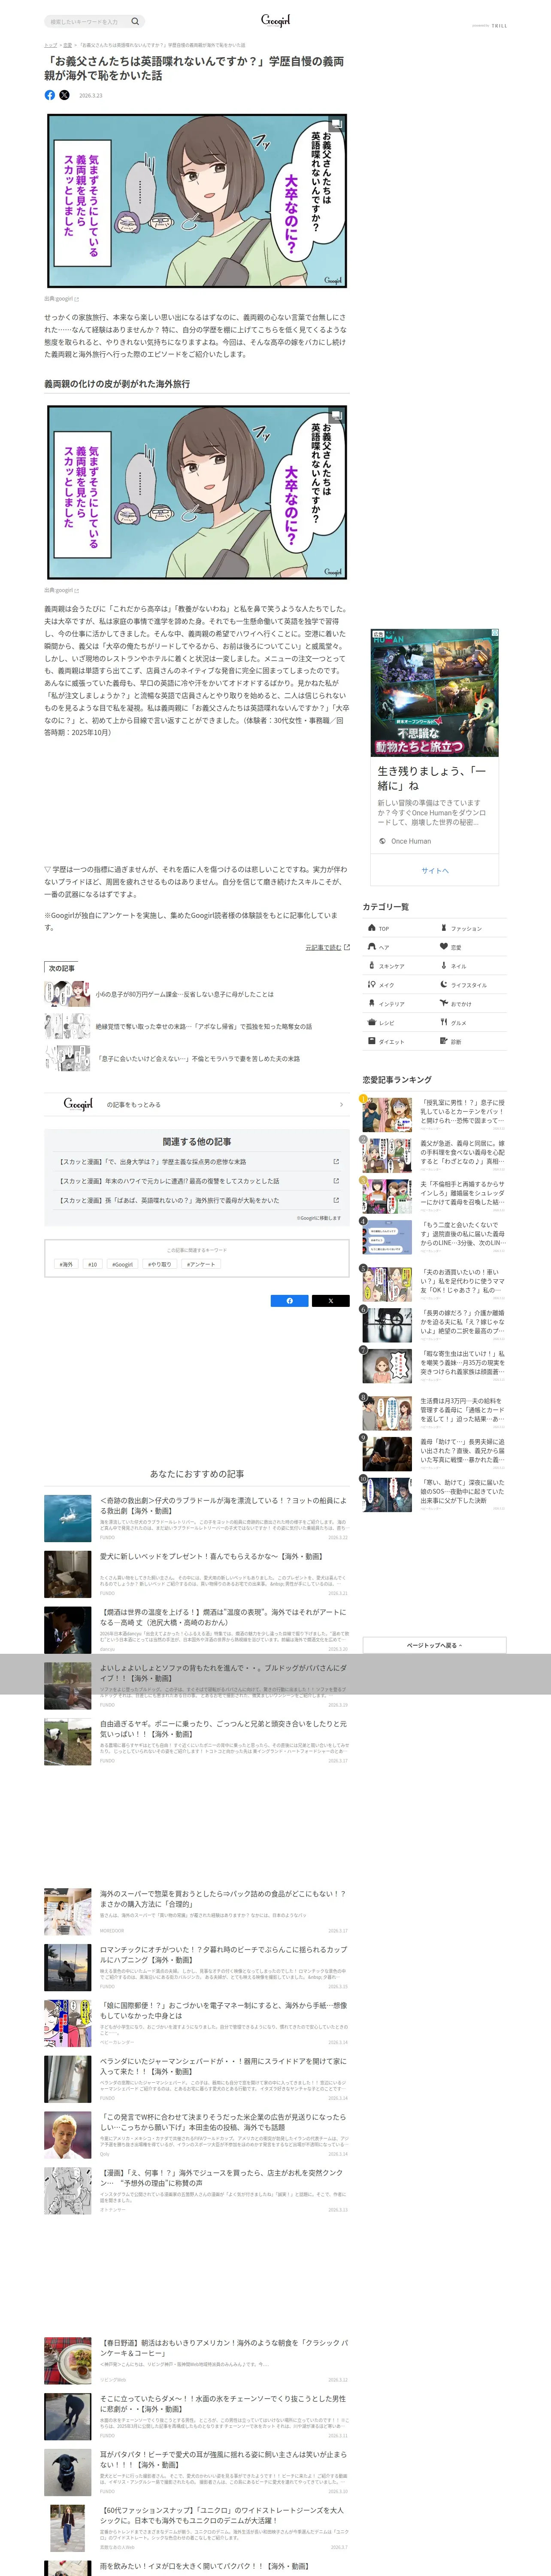Click the レシピ category icon
Screen dimensions: 551x2576
(x=372, y=1022)
